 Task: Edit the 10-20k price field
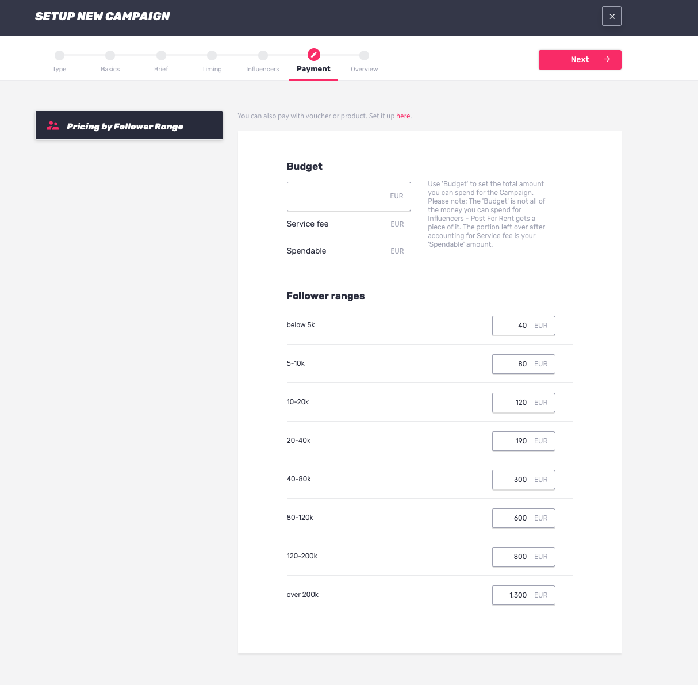(523, 403)
